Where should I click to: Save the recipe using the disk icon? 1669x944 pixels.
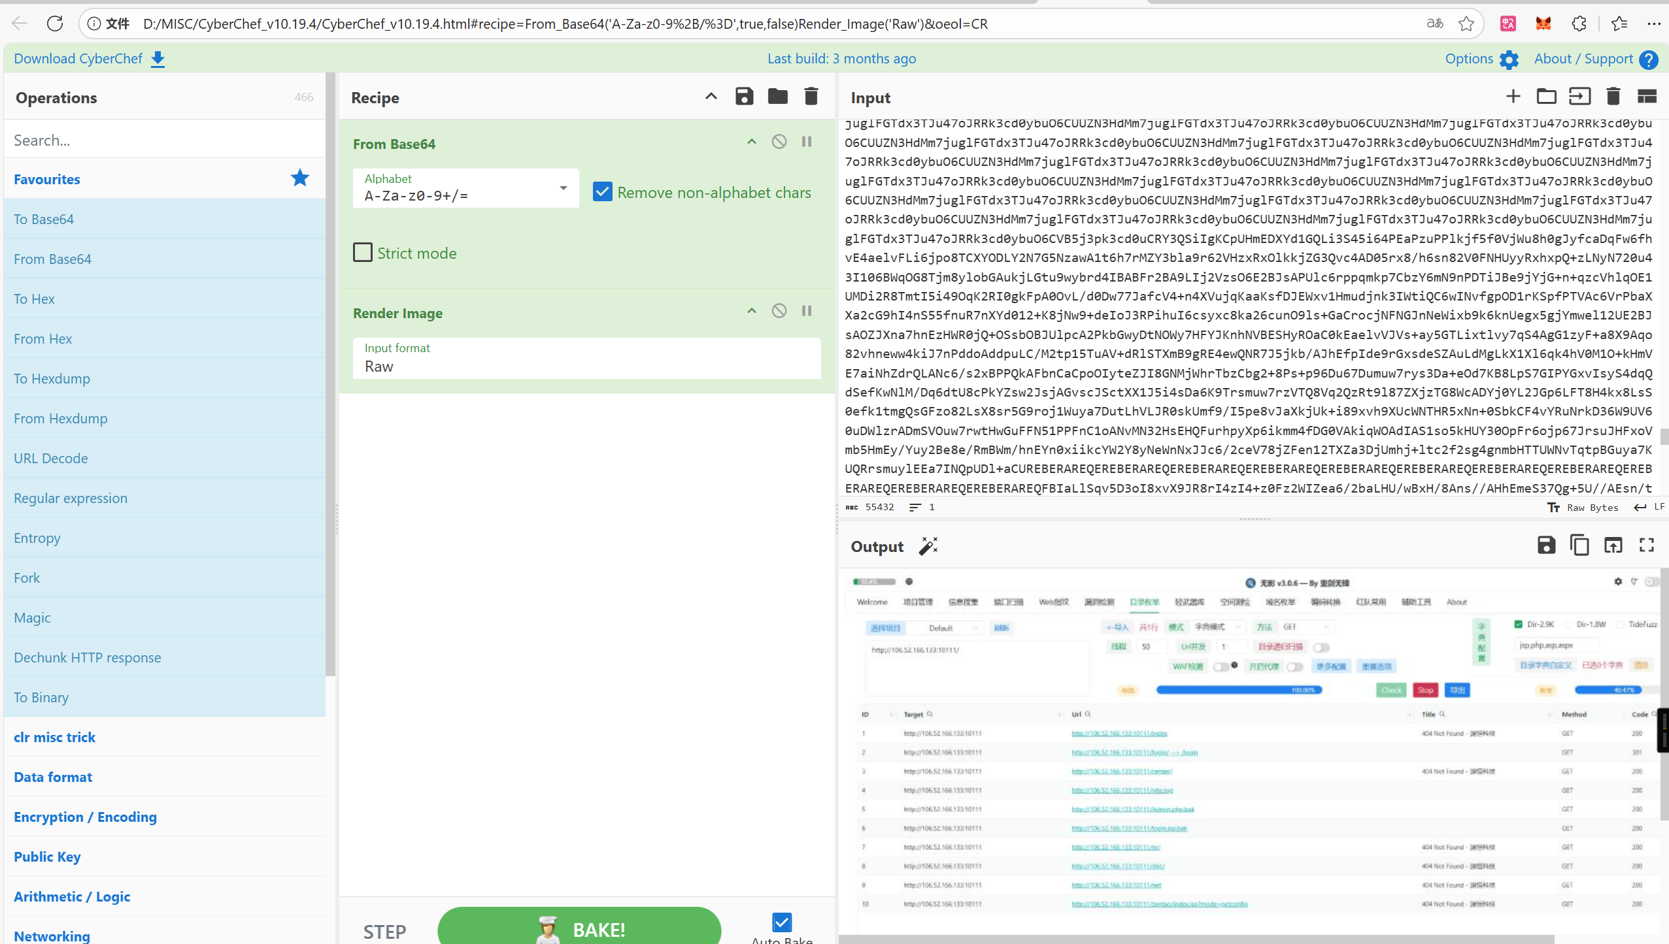pos(744,97)
